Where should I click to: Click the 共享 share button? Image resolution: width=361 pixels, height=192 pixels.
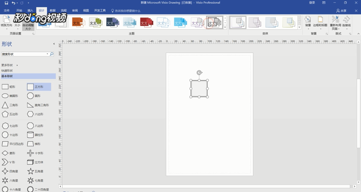tap(341, 11)
